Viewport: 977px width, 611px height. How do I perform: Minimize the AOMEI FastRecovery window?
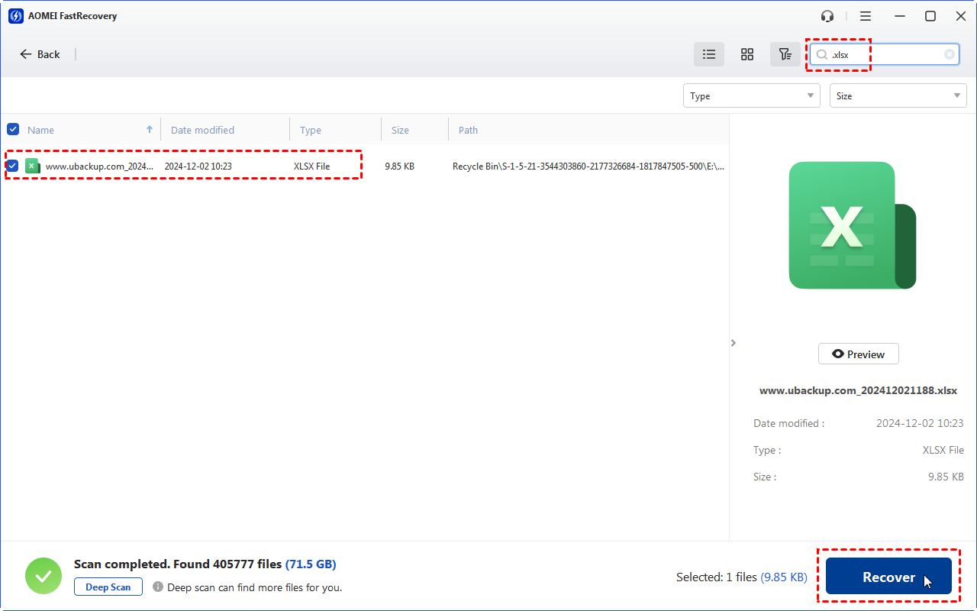(x=901, y=16)
